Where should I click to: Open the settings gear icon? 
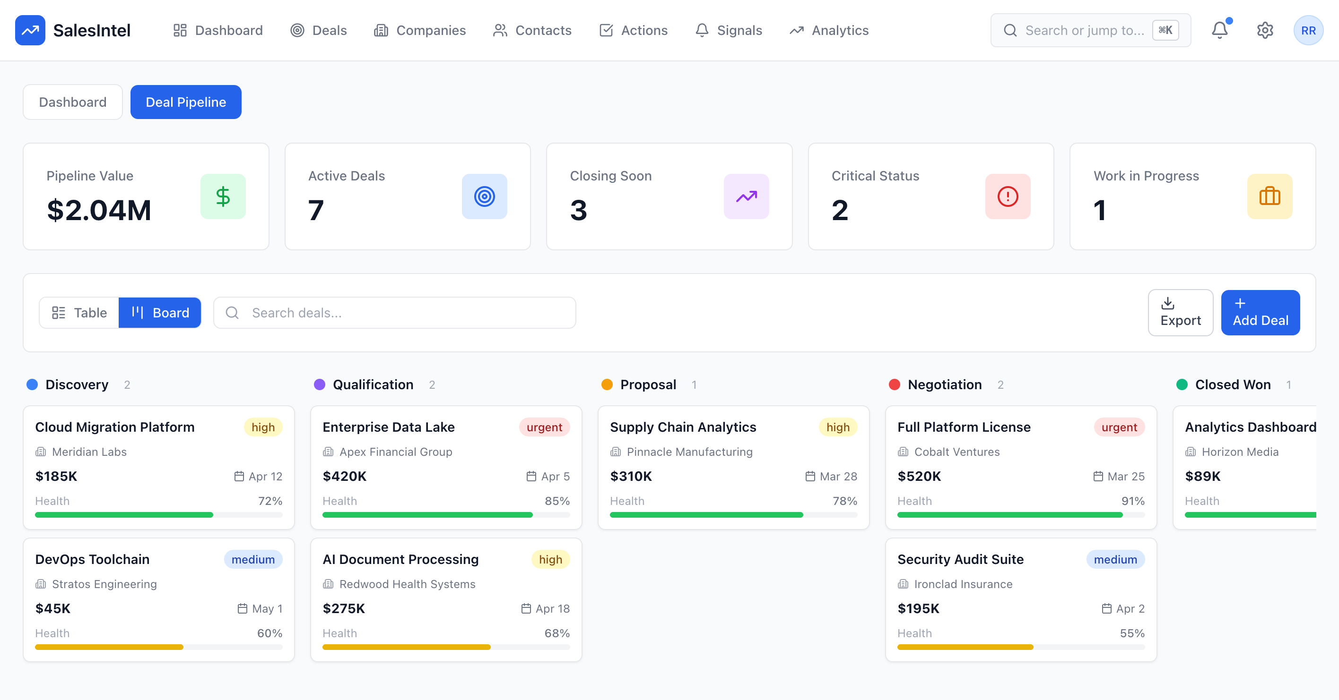[1265, 30]
